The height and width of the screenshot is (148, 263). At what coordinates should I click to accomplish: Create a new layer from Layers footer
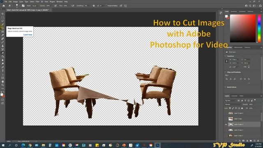coord(254,141)
